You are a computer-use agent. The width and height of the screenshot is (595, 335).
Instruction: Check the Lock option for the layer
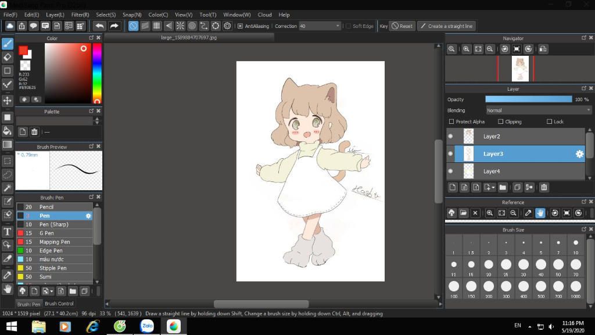549,122
